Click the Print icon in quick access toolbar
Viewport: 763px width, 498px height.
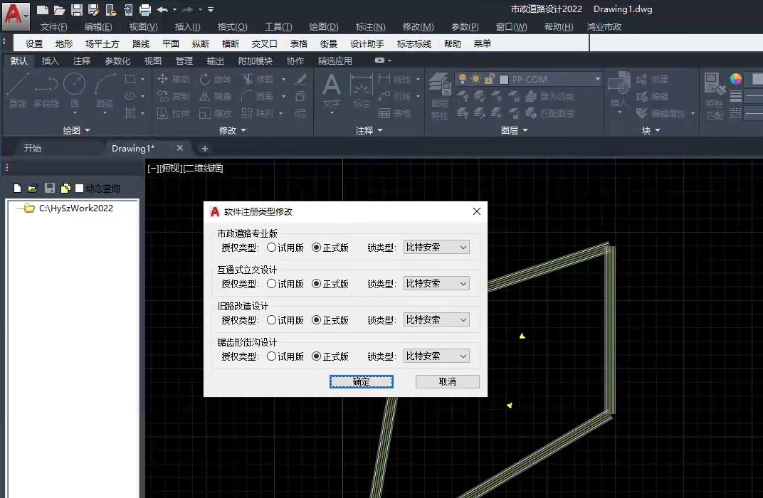coord(145,9)
